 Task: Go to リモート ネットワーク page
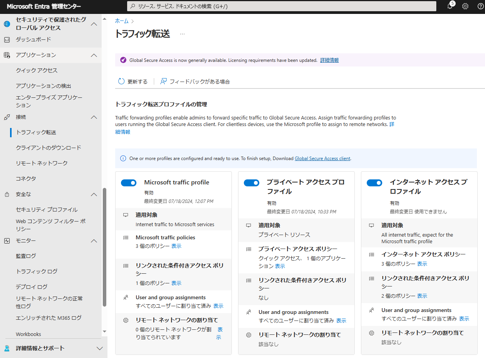(x=42, y=163)
